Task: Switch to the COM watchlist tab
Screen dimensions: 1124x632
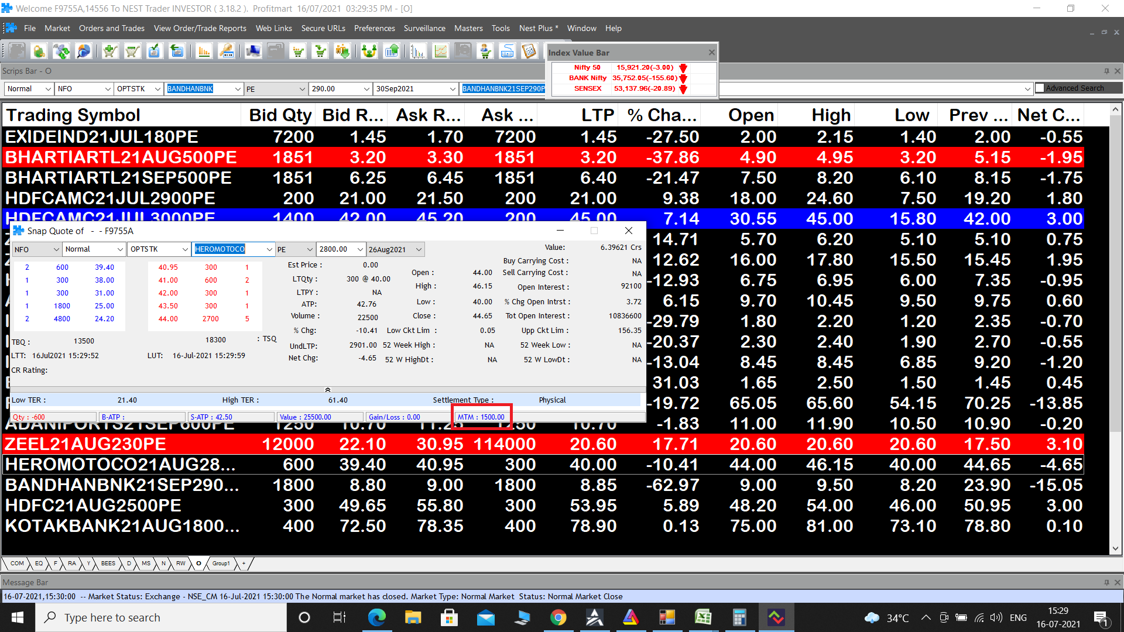Action: tap(18, 564)
